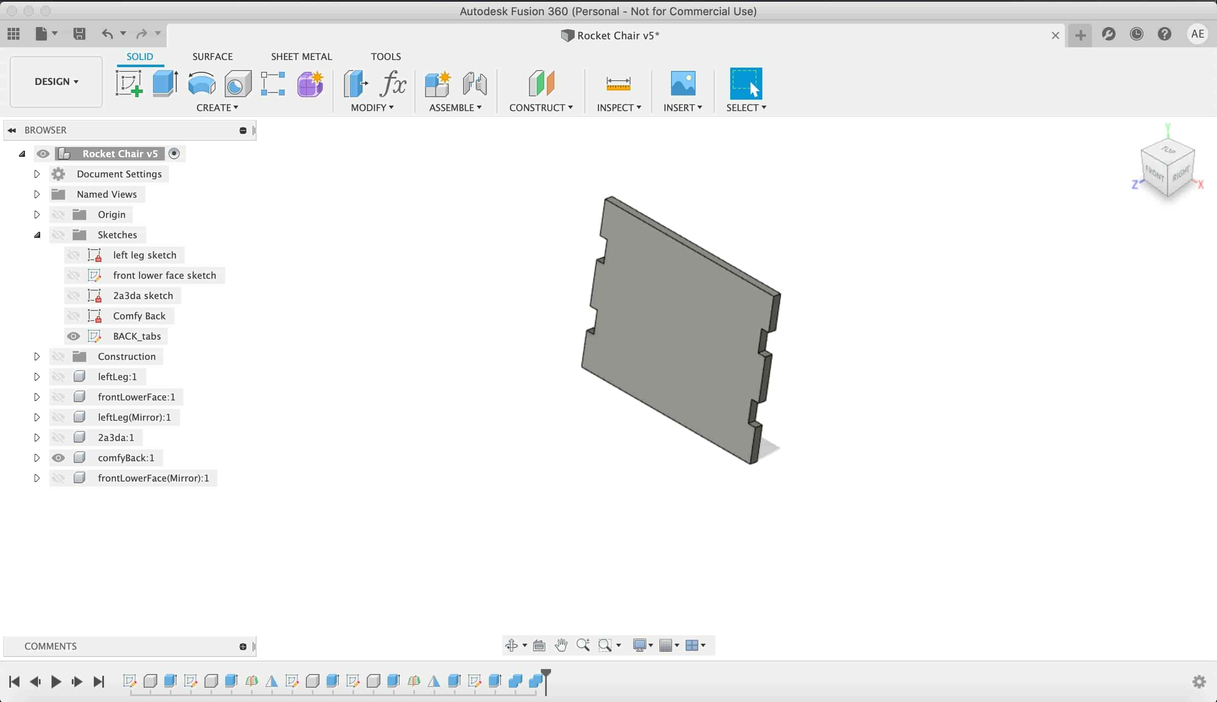Open the INSPECT menu
The height and width of the screenshot is (702, 1217).
619,108
